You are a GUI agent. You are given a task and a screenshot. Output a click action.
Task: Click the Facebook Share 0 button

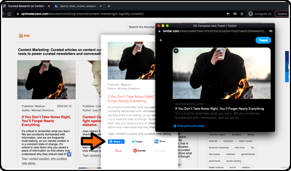click(116, 142)
